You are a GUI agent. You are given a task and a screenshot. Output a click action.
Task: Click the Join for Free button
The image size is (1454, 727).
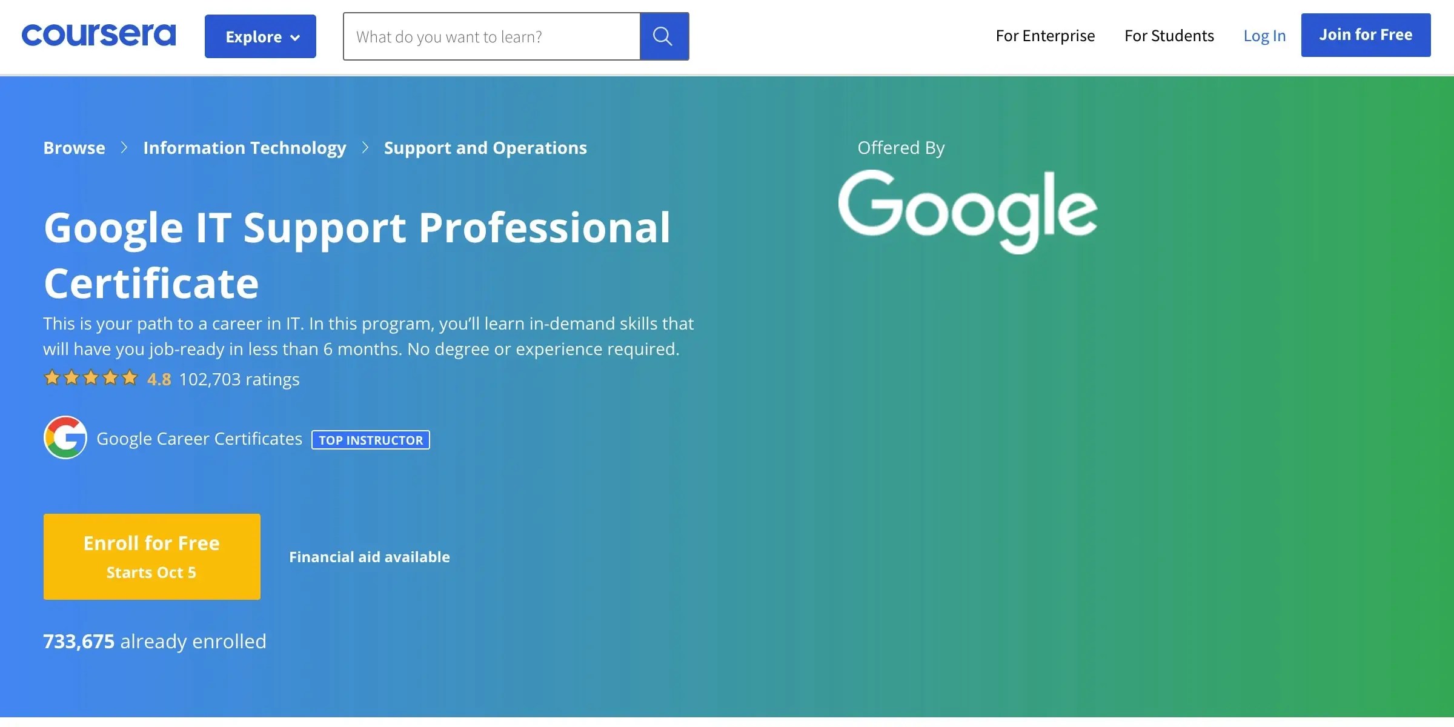tap(1366, 35)
